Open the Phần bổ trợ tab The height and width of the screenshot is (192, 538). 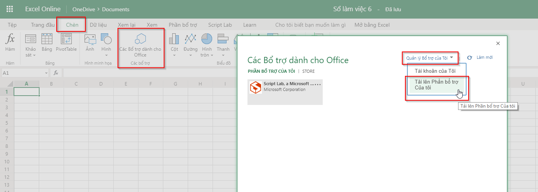183,25
